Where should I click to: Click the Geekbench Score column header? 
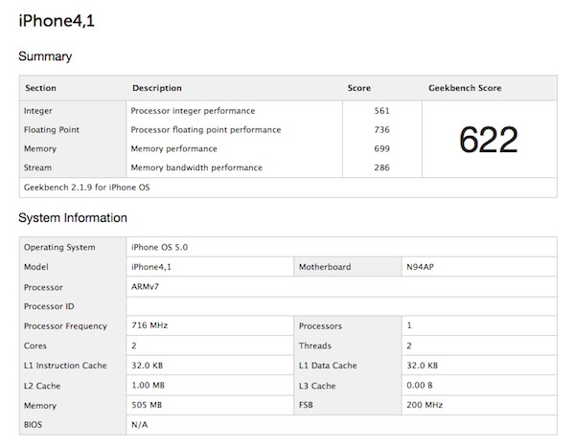[x=465, y=88]
